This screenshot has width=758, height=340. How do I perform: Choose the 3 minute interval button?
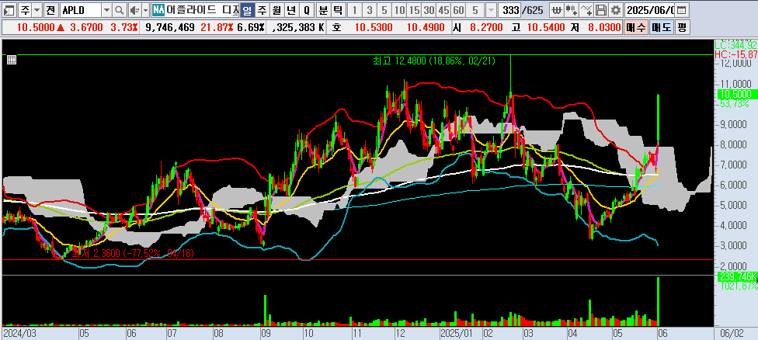[x=370, y=9]
